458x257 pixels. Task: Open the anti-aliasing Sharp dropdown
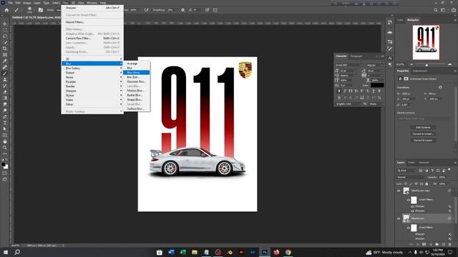click(x=376, y=104)
